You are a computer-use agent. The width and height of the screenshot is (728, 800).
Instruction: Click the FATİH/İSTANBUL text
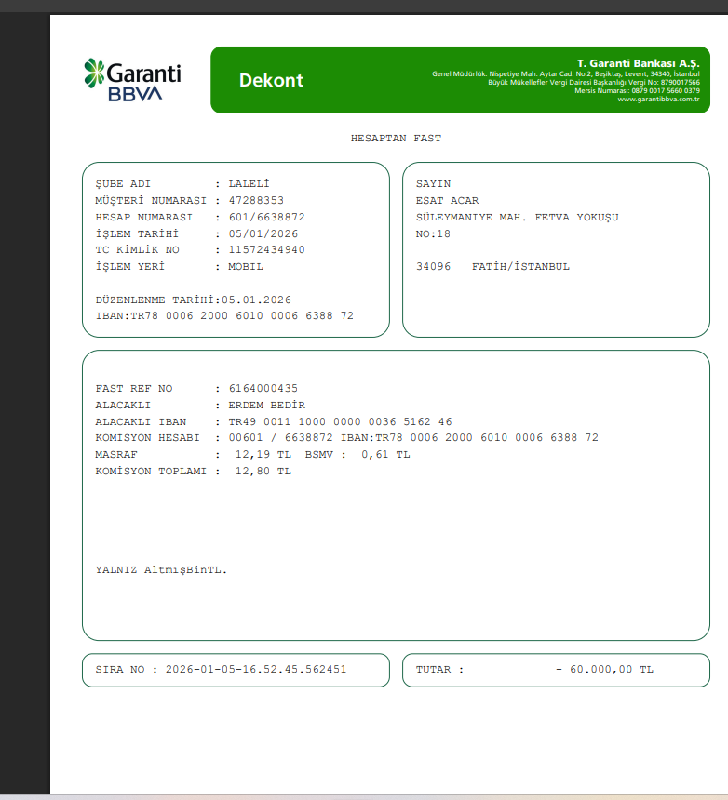(520, 267)
